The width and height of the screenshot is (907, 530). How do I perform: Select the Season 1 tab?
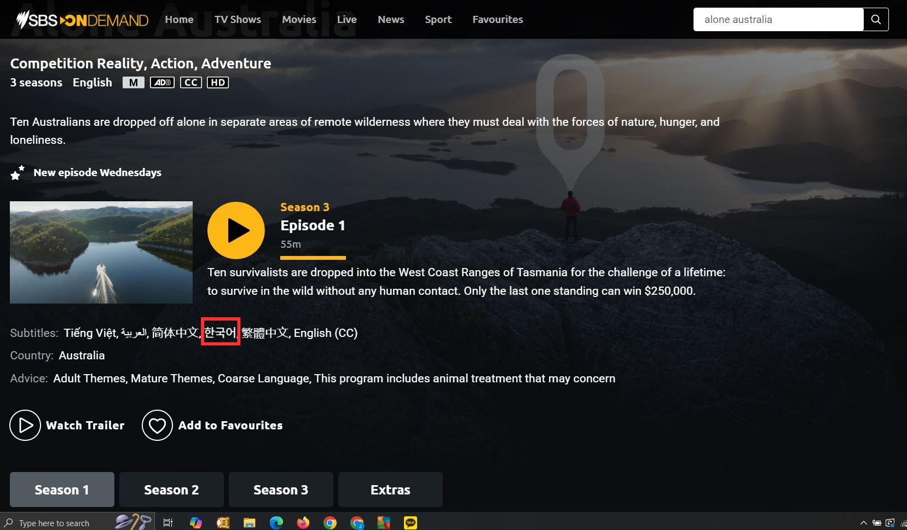[x=62, y=490]
